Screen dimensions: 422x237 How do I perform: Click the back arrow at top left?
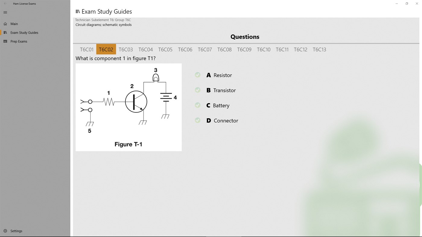tap(5, 4)
